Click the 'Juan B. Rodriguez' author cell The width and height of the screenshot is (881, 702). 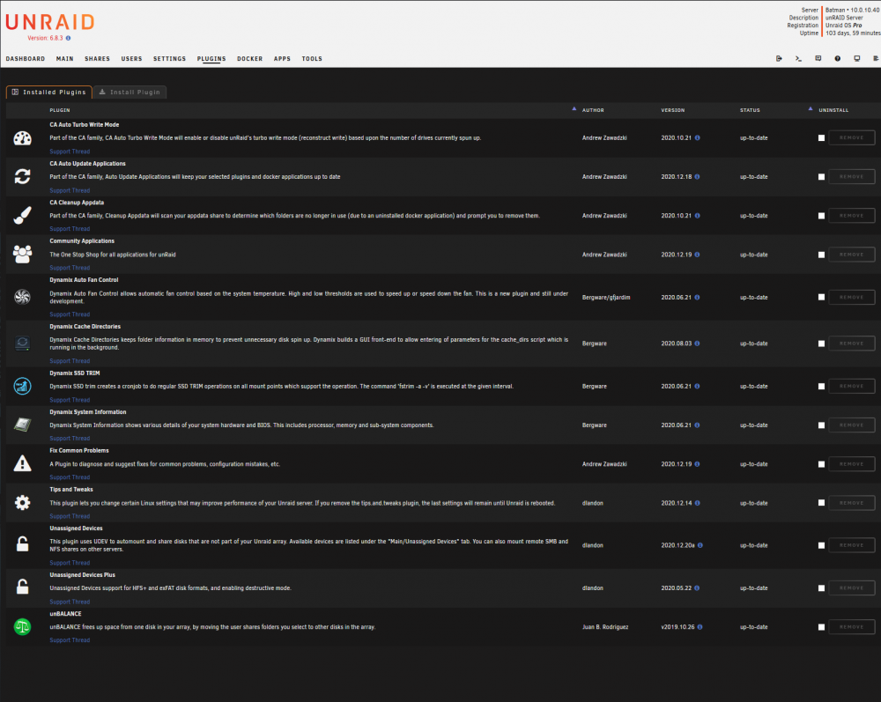pyautogui.click(x=605, y=627)
